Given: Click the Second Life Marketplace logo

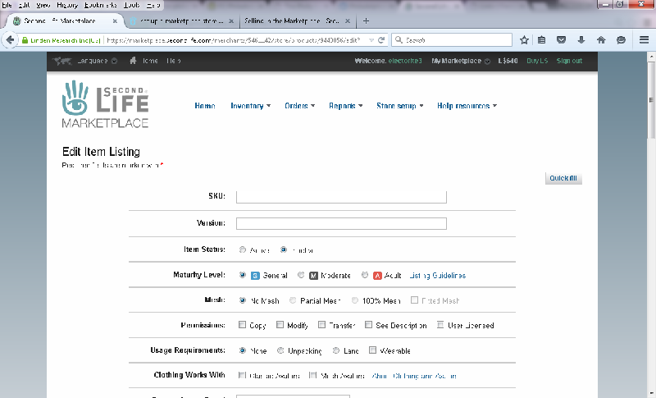Looking at the screenshot, I should click(105, 104).
